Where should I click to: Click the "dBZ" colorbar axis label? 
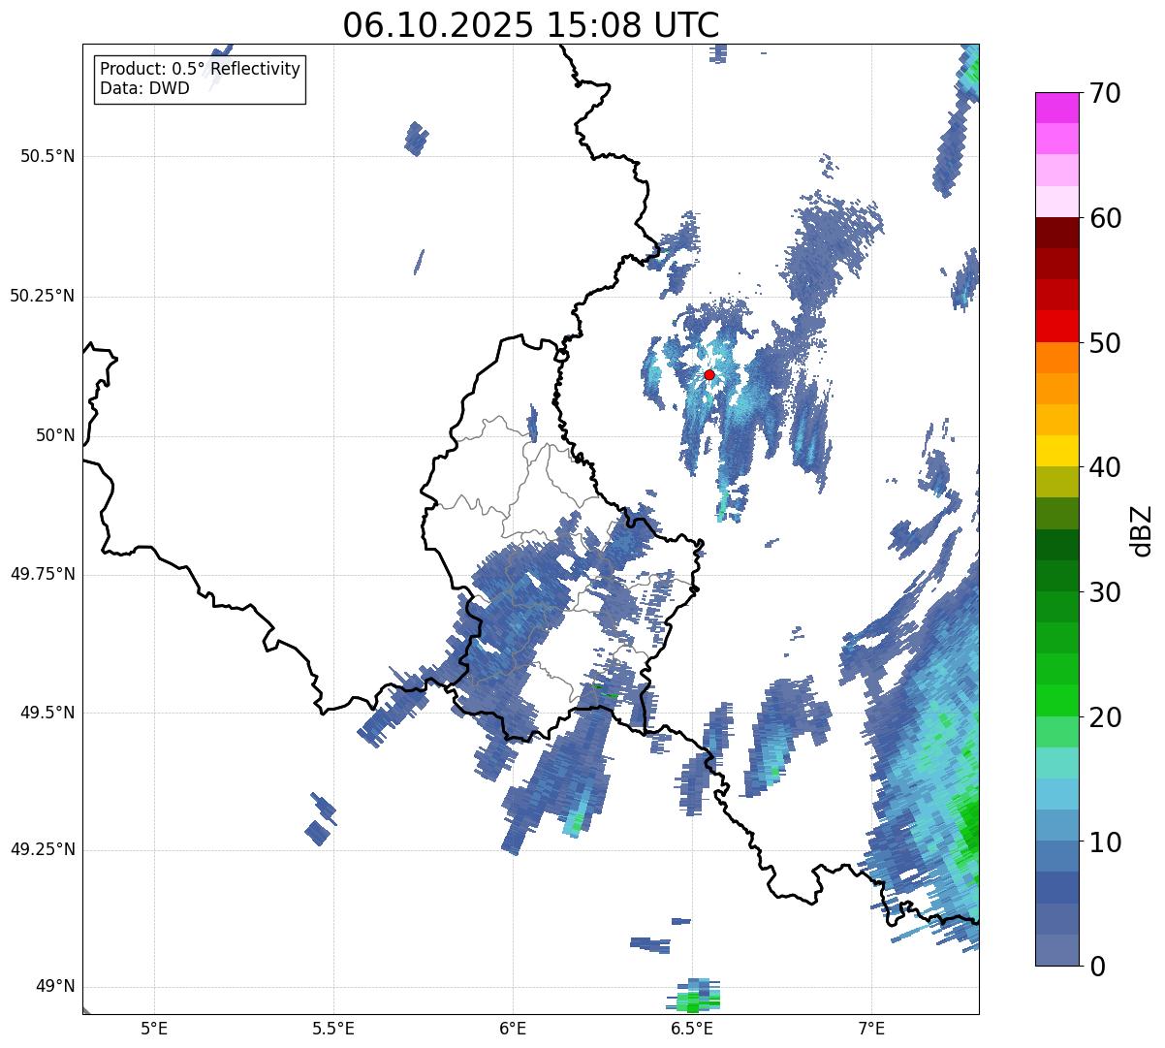[1142, 529]
